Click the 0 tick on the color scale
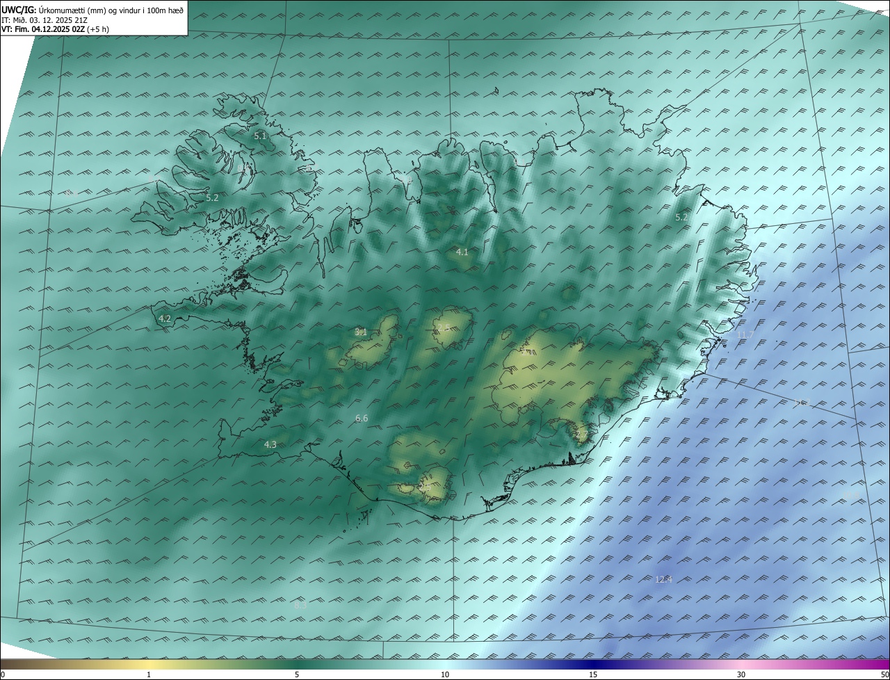Image resolution: width=890 pixels, height=680 pixels. 3,675
